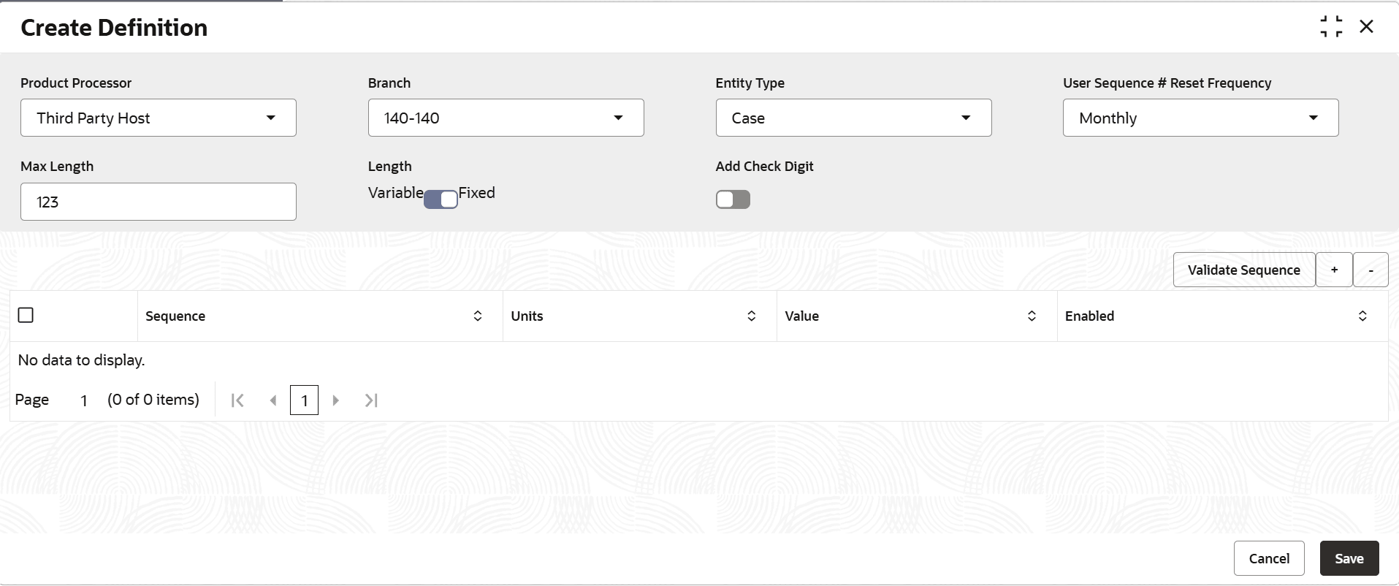Close the Create Definition dialog

[x=1366, y=27]
